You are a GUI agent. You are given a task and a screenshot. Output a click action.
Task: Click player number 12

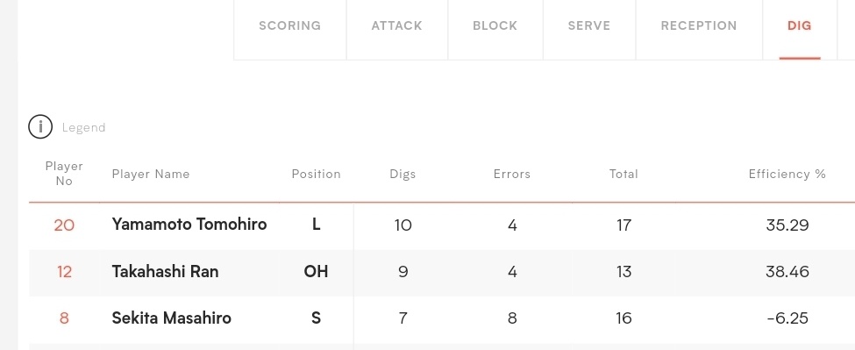pyautogui.click(x=64, y=272)
